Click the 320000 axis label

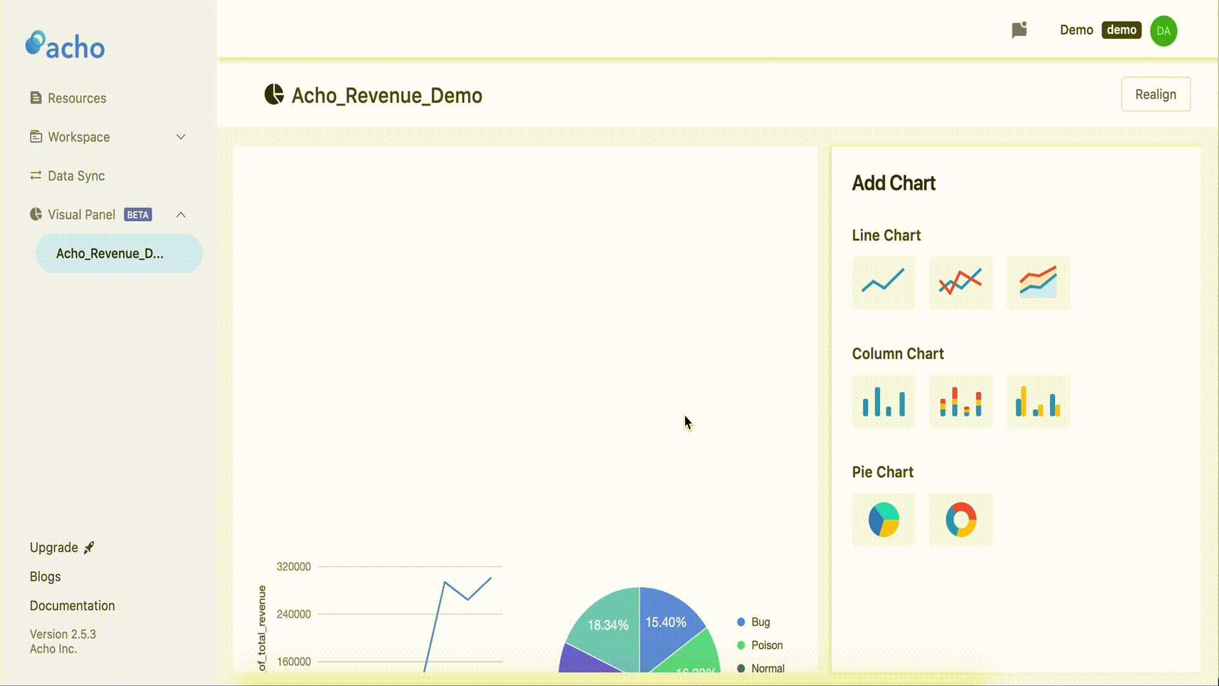click(293, 567)
